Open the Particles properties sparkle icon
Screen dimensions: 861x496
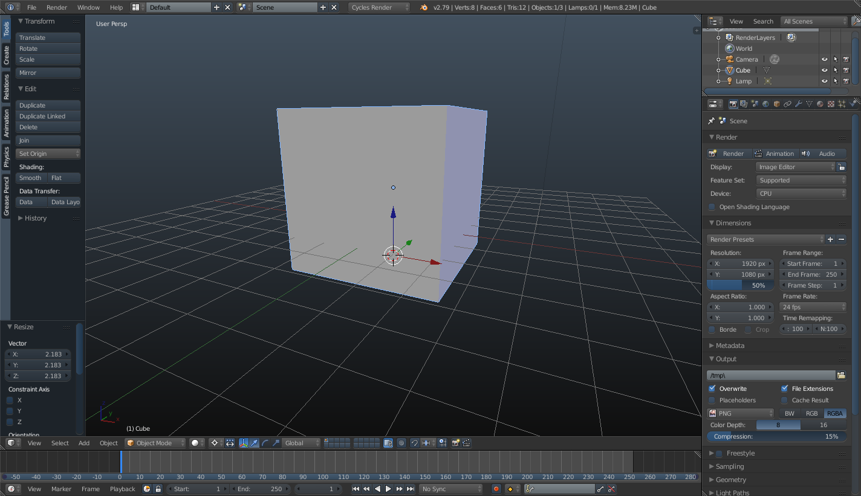(842, 104)
